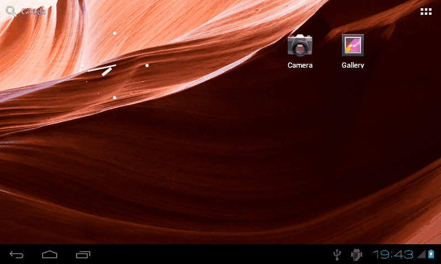Screen dimensions: 441x264
Task: Tap the USB connection status icon
Action: (337, 255)
